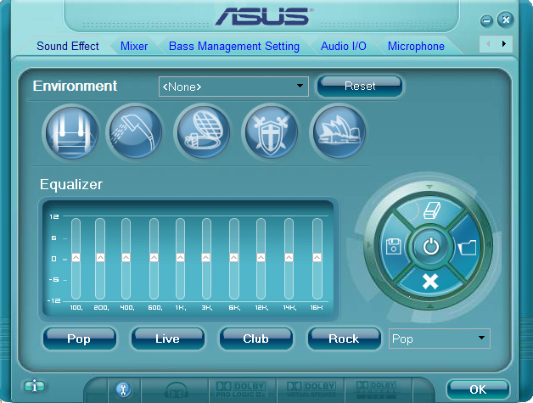This screenshot has height=403, width=533.
Task: Open the Audio I/O tab
Action: click(344, 46)
